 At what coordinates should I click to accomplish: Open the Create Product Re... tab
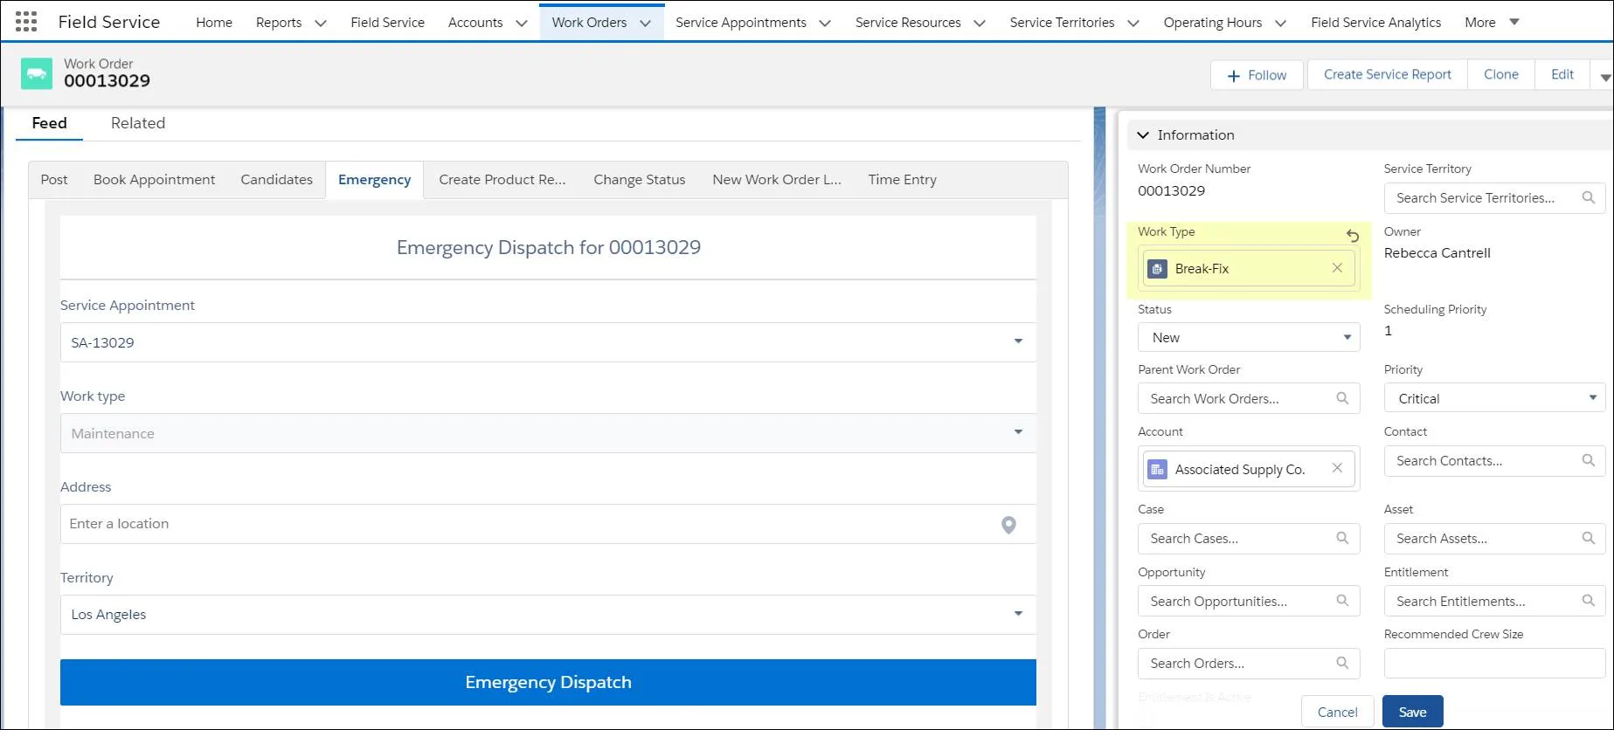[502, 180]
